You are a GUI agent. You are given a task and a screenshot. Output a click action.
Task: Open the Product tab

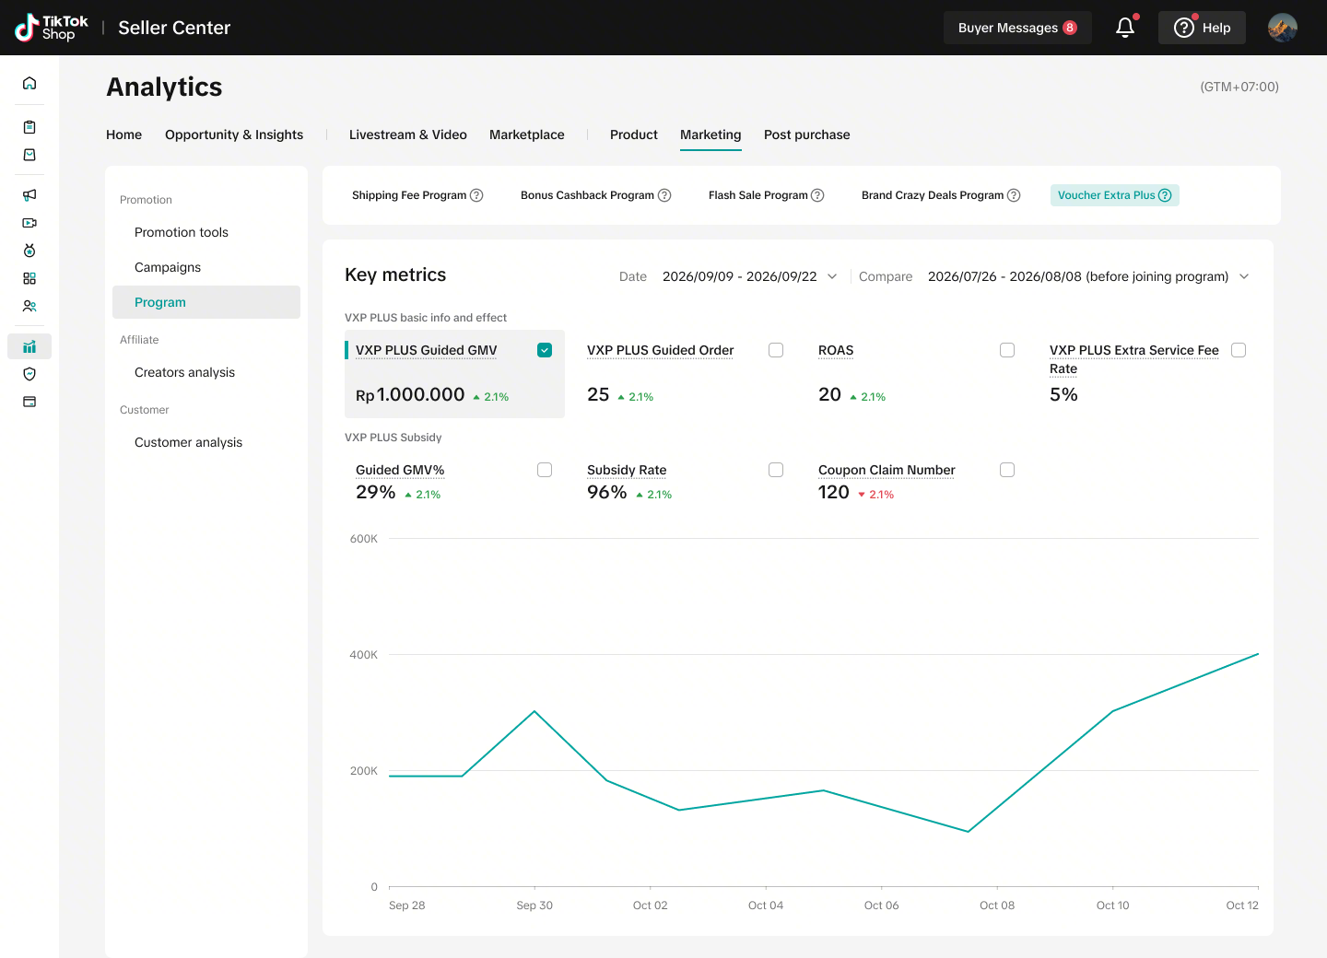[x=634, y=134]
